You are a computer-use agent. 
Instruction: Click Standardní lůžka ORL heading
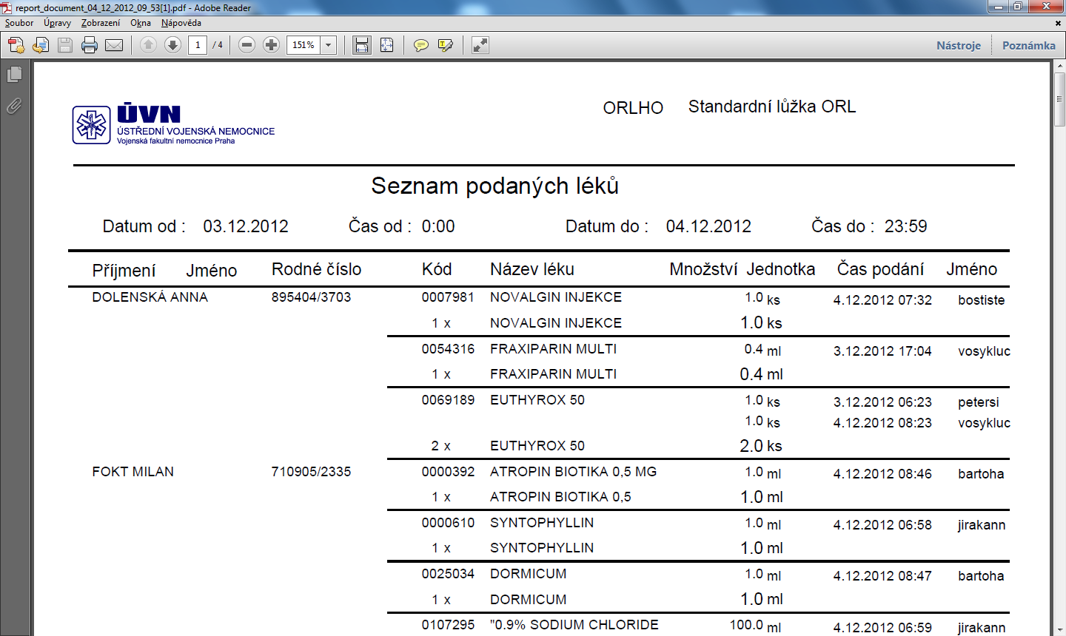click(x=772, y=107)
